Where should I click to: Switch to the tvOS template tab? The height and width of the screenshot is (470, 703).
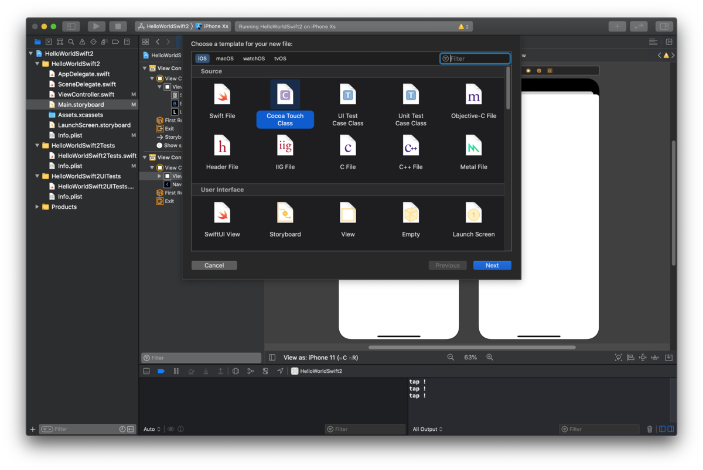[x=280, y=59]
